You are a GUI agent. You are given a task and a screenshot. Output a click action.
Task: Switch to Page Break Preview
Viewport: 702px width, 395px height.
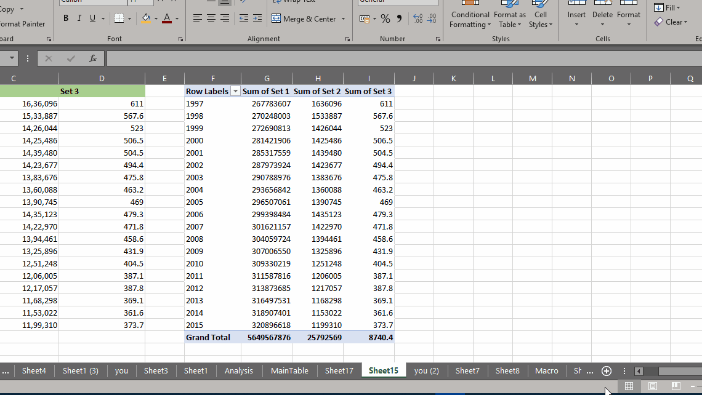[x=676, y=386]
